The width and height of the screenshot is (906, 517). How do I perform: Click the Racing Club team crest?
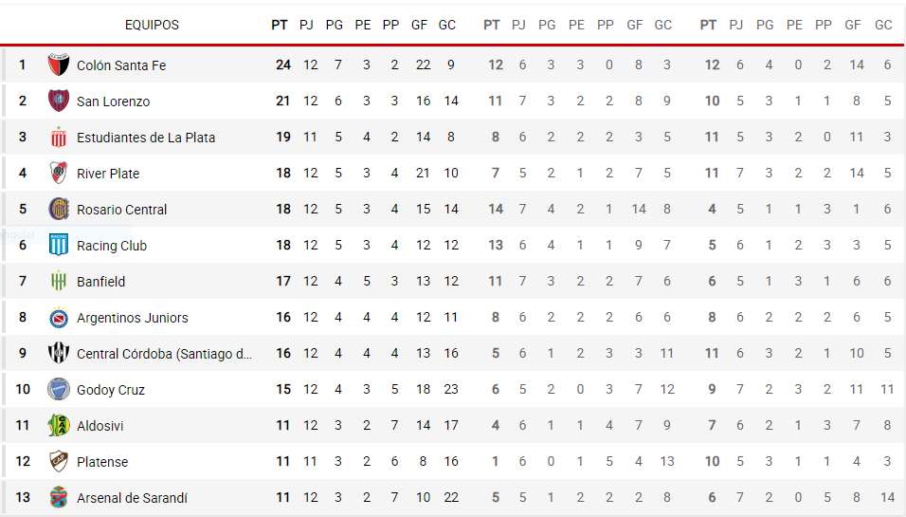tap(59, 245)
